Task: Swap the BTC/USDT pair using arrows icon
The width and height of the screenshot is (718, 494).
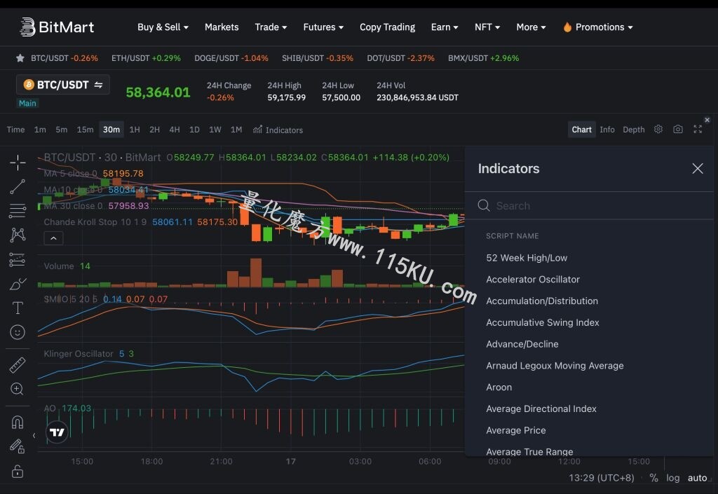Action: [x=98, y=85]
